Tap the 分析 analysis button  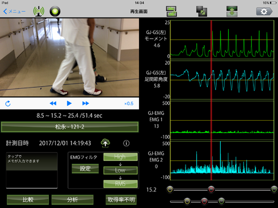(73, 199)
